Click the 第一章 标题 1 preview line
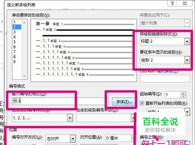 pos(85,24)
